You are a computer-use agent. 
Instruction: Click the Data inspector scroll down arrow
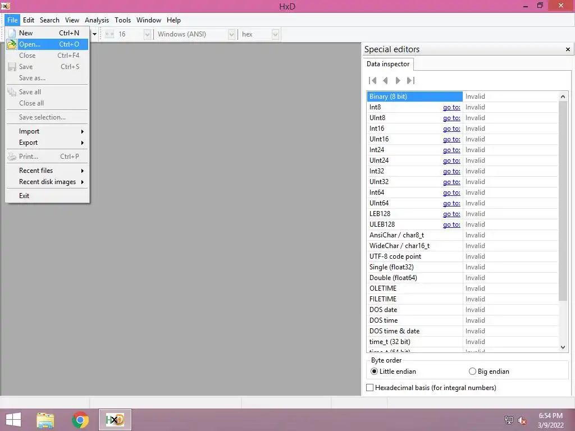(563, 347)
